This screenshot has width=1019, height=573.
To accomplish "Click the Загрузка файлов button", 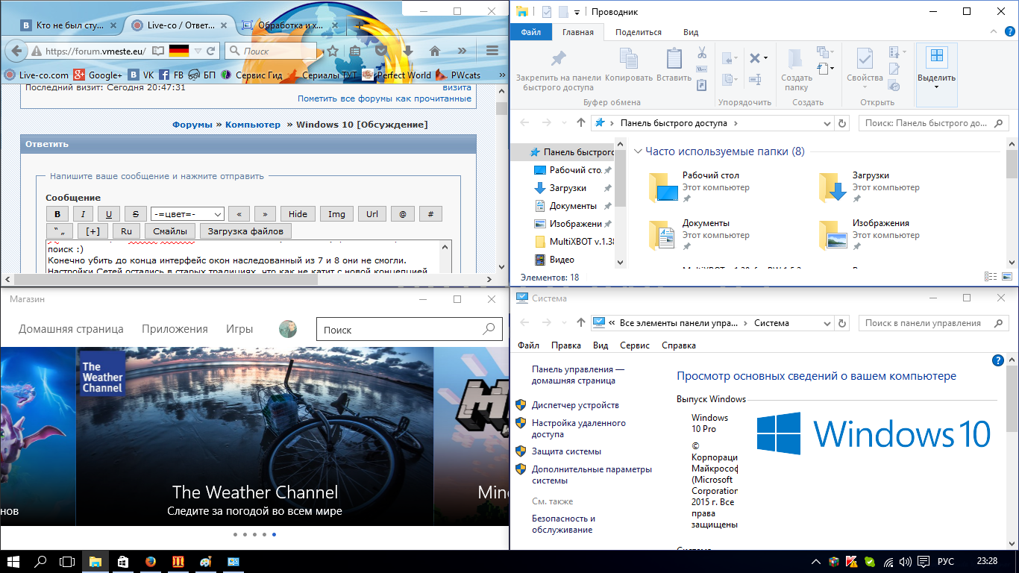I will 245,231.
